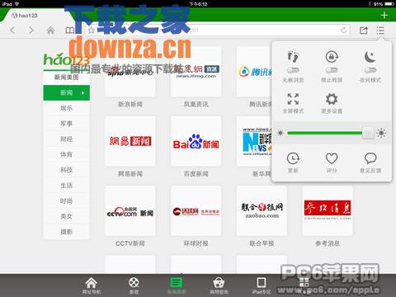Open 网址导航 in bottom bar
The image size is (396, 297).
click(x=92, y=285)
